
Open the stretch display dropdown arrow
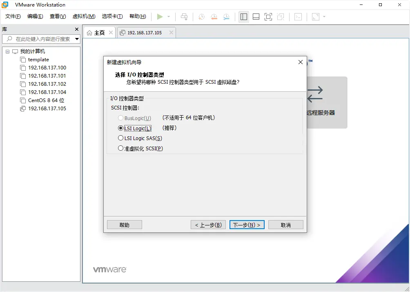click(324, 17)
